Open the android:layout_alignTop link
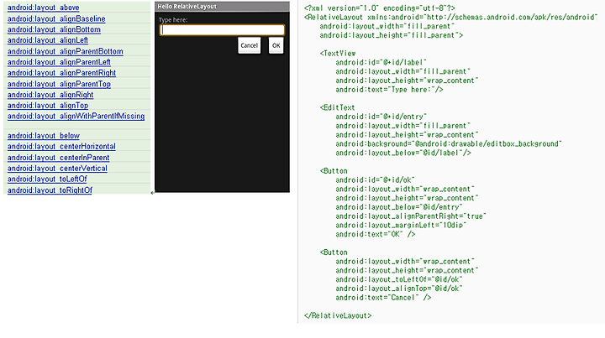This screenshot has width=605, height=338. coord(48,106)
